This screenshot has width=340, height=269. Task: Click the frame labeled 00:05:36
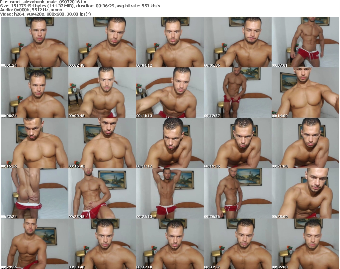click(238, 42)
